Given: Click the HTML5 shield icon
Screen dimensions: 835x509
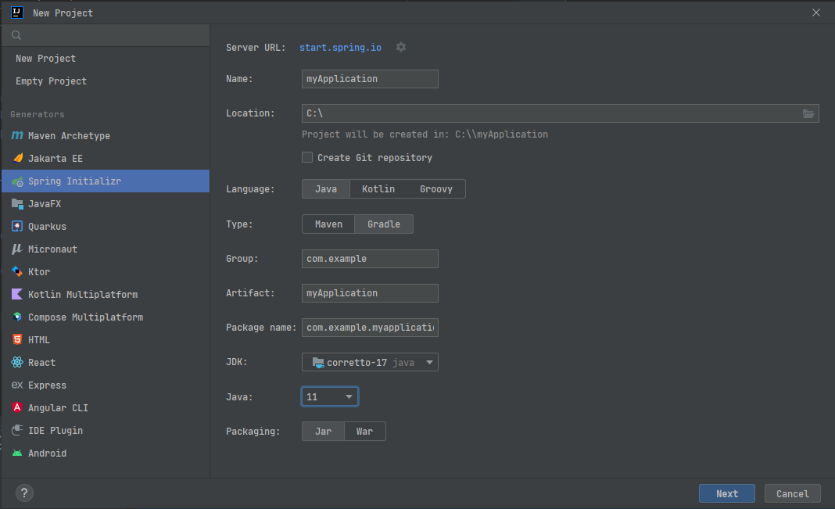Looking at the screenshot, I should click(17, 339).
